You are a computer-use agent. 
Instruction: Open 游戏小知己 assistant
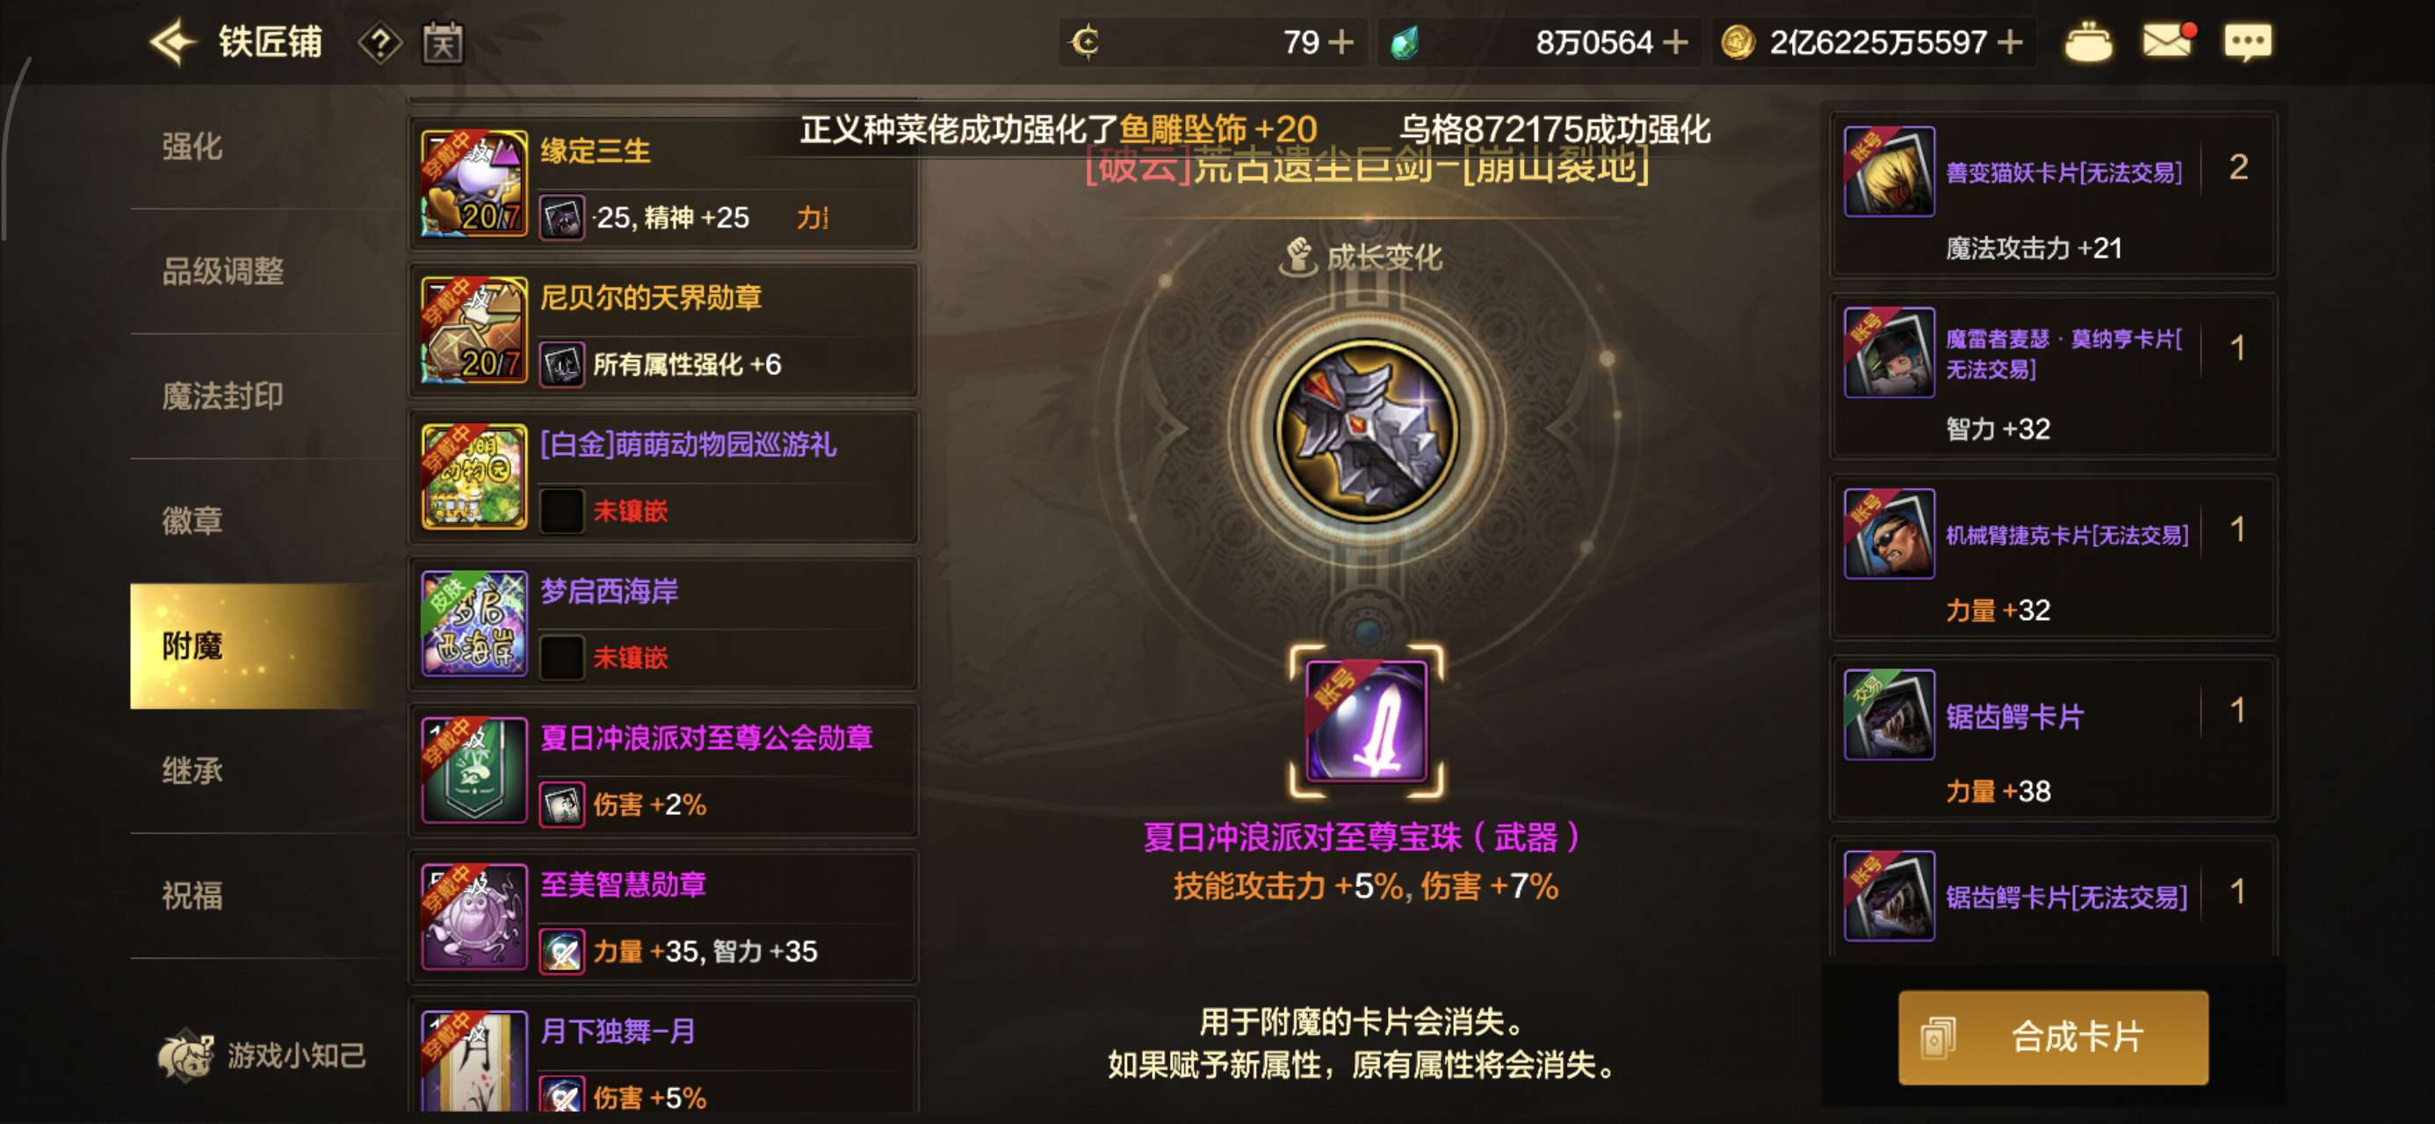click(x=262, y=1055)
